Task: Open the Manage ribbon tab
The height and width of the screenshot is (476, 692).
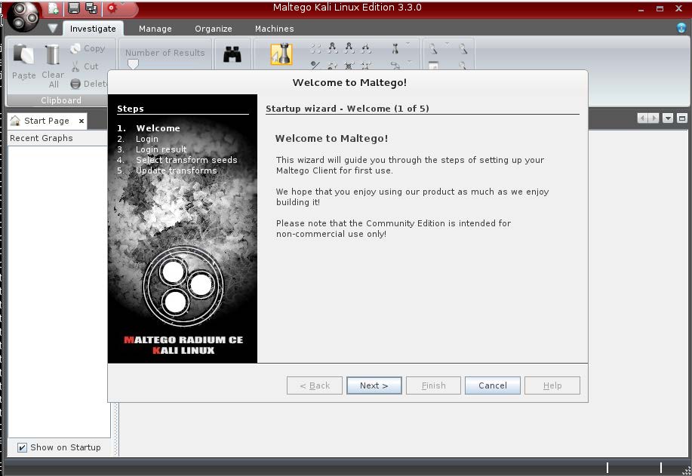Action: (x=155, y=29)
